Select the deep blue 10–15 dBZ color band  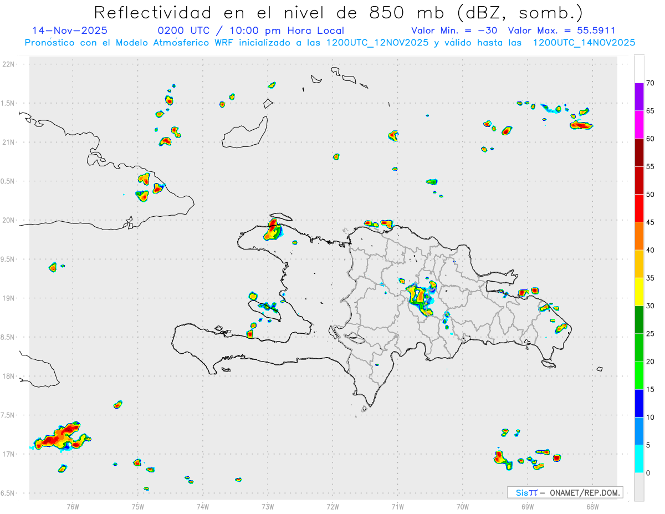click(x=639, y=403)
